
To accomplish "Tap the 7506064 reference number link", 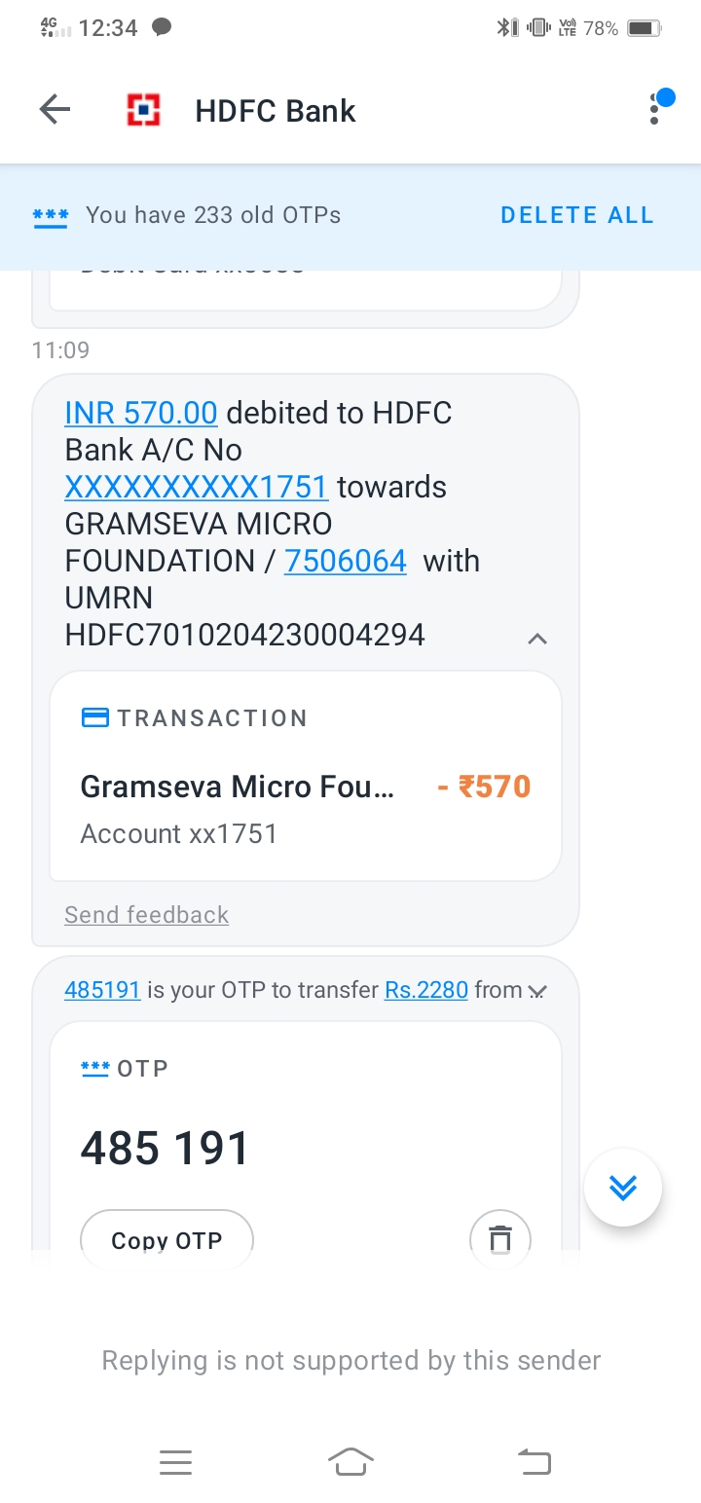I will pos(345,561).
